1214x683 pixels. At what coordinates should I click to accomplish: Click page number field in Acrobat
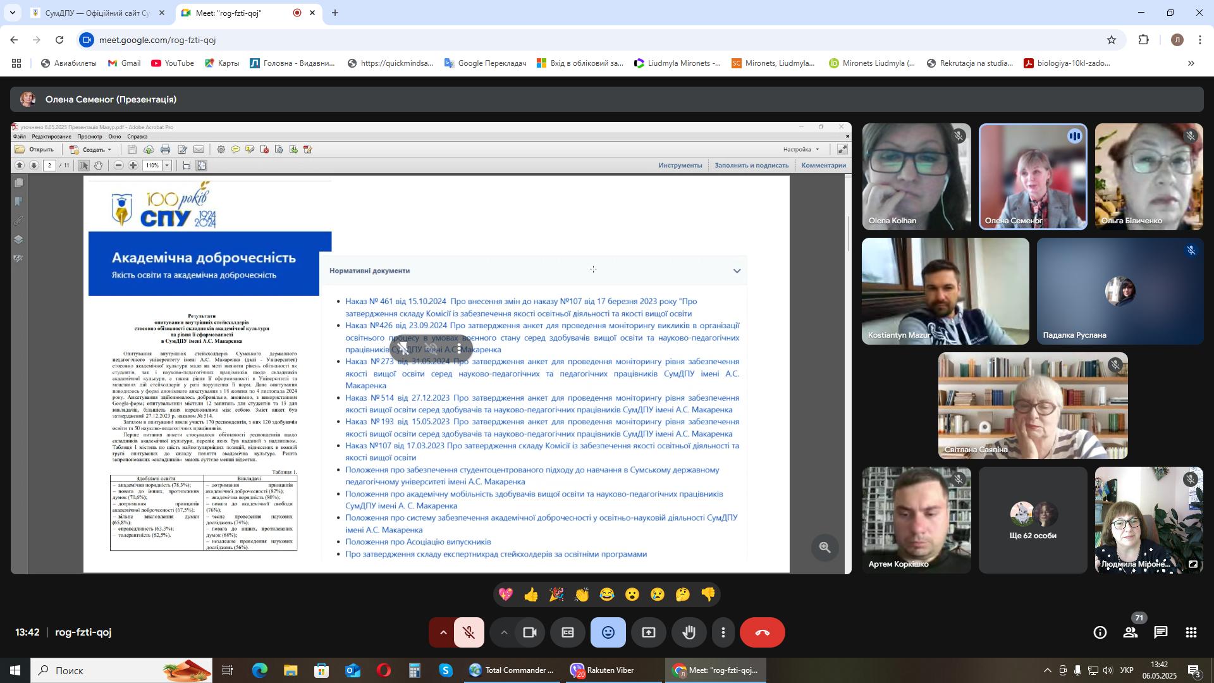click(x=50, y=166)
